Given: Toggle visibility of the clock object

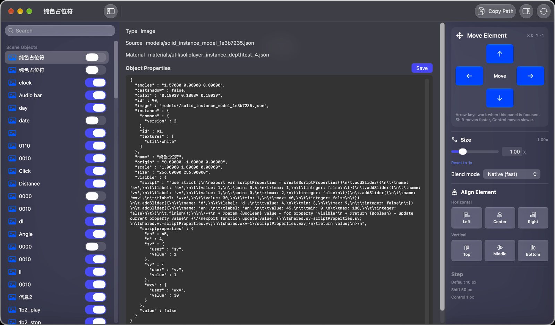Looking at the screenshot, I should coord(96,83).
